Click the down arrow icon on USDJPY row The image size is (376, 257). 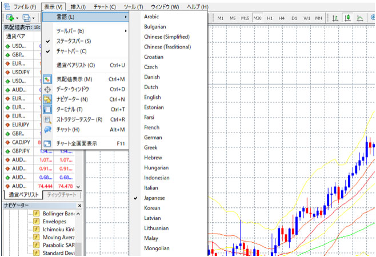click(x=7, y=72)
